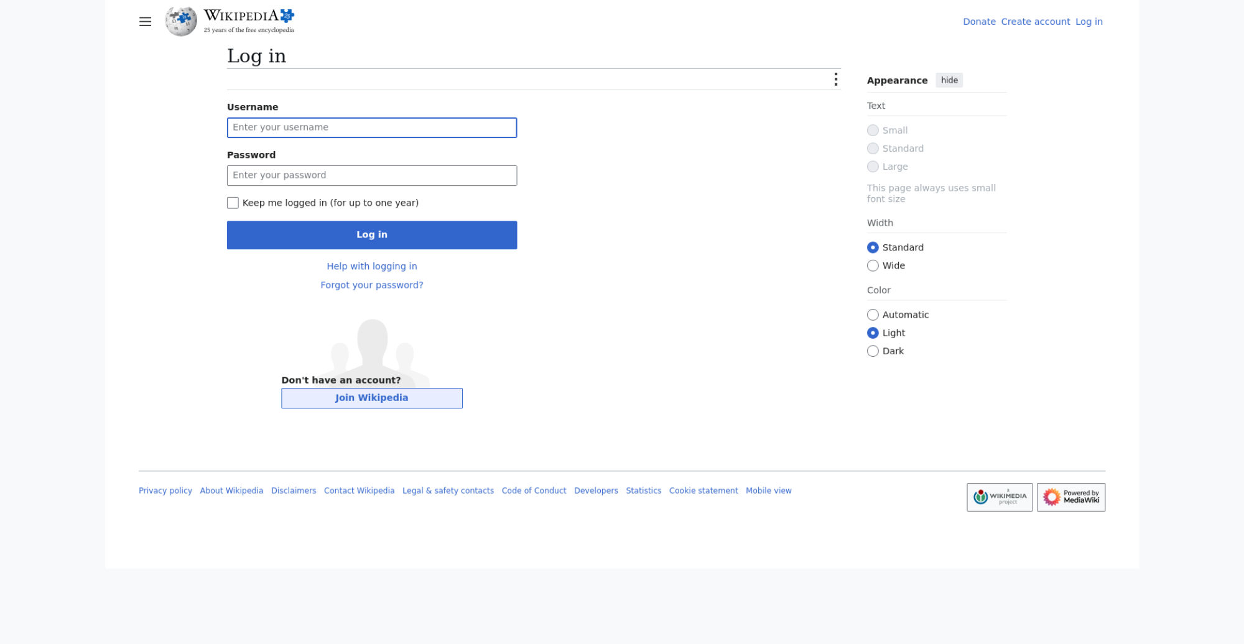
Task: Click the blue Log in button
Action: 372,235
